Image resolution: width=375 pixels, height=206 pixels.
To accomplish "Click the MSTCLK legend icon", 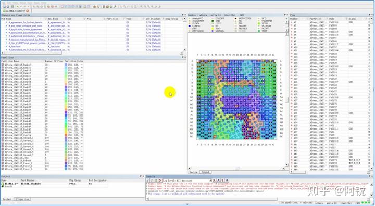I will pyautogui.click(x=213, y=31).
